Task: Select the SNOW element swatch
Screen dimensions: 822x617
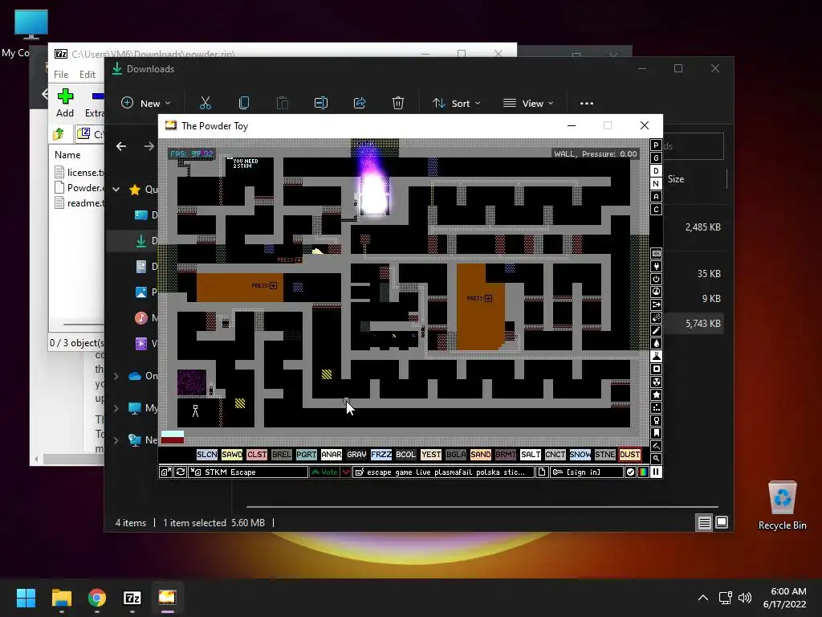Action: point(580,455)
